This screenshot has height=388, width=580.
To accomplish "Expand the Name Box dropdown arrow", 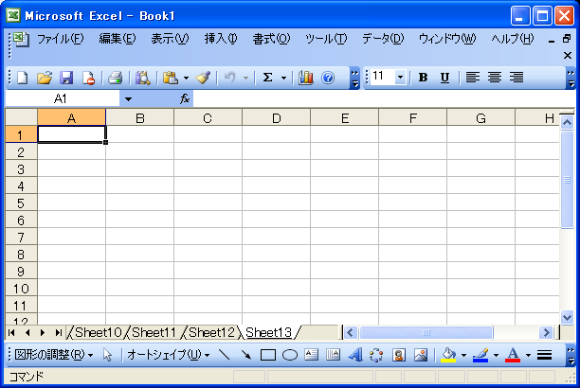I will pos(128,99).
